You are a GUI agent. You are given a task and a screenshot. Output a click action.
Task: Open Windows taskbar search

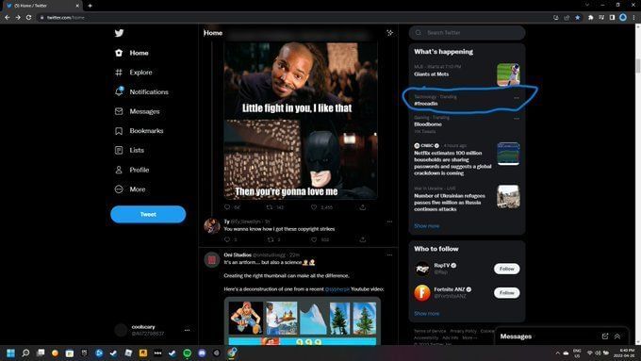click(25, 353)
